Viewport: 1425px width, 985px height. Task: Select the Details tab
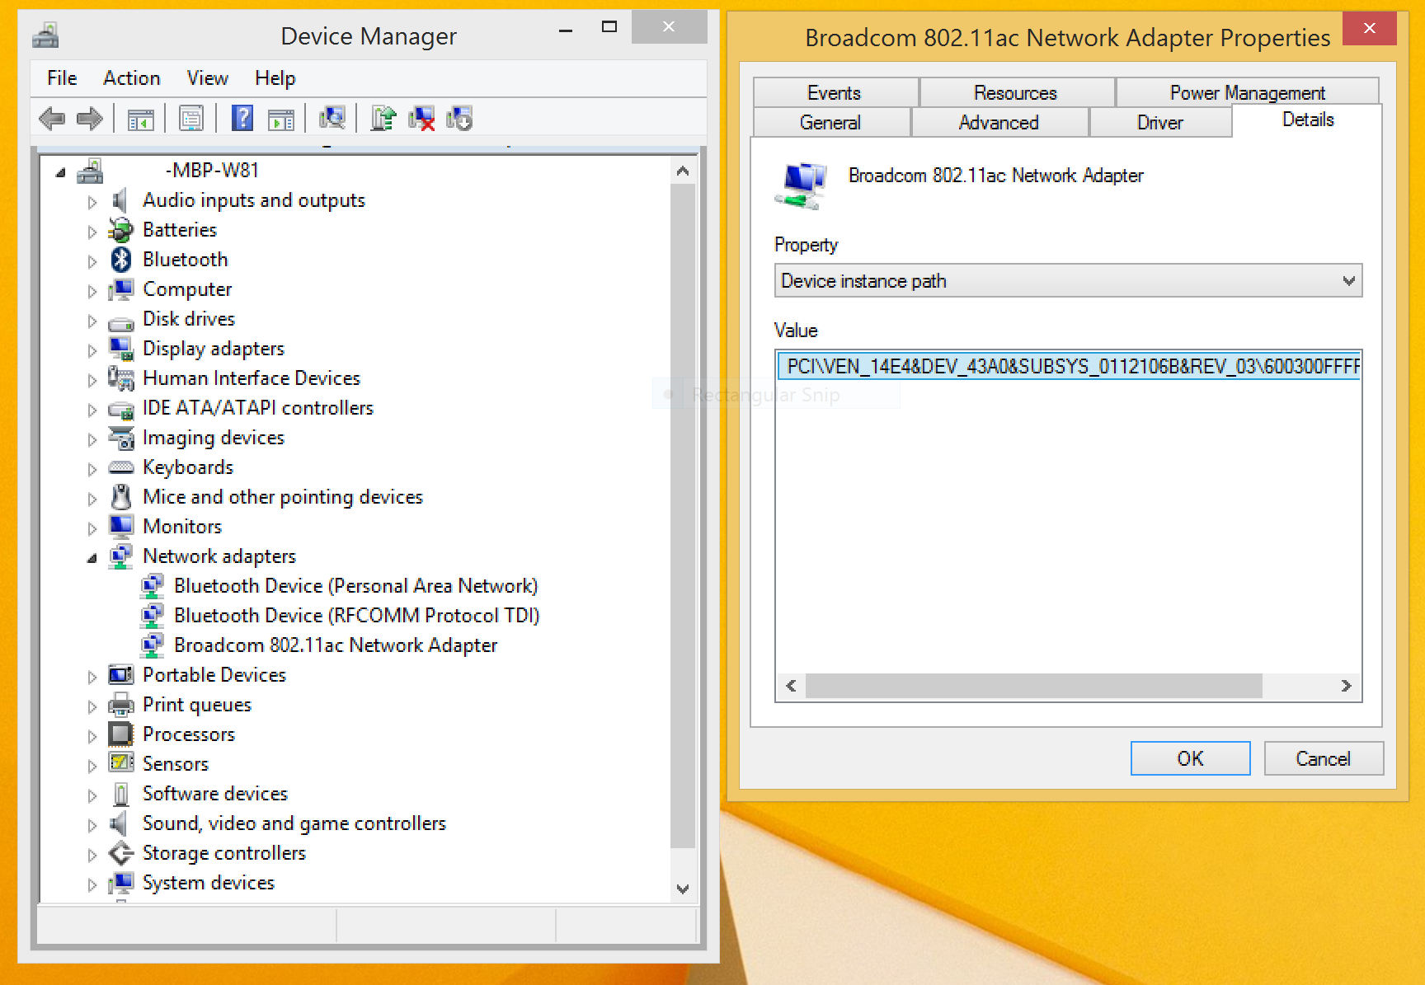point(1308,120)
